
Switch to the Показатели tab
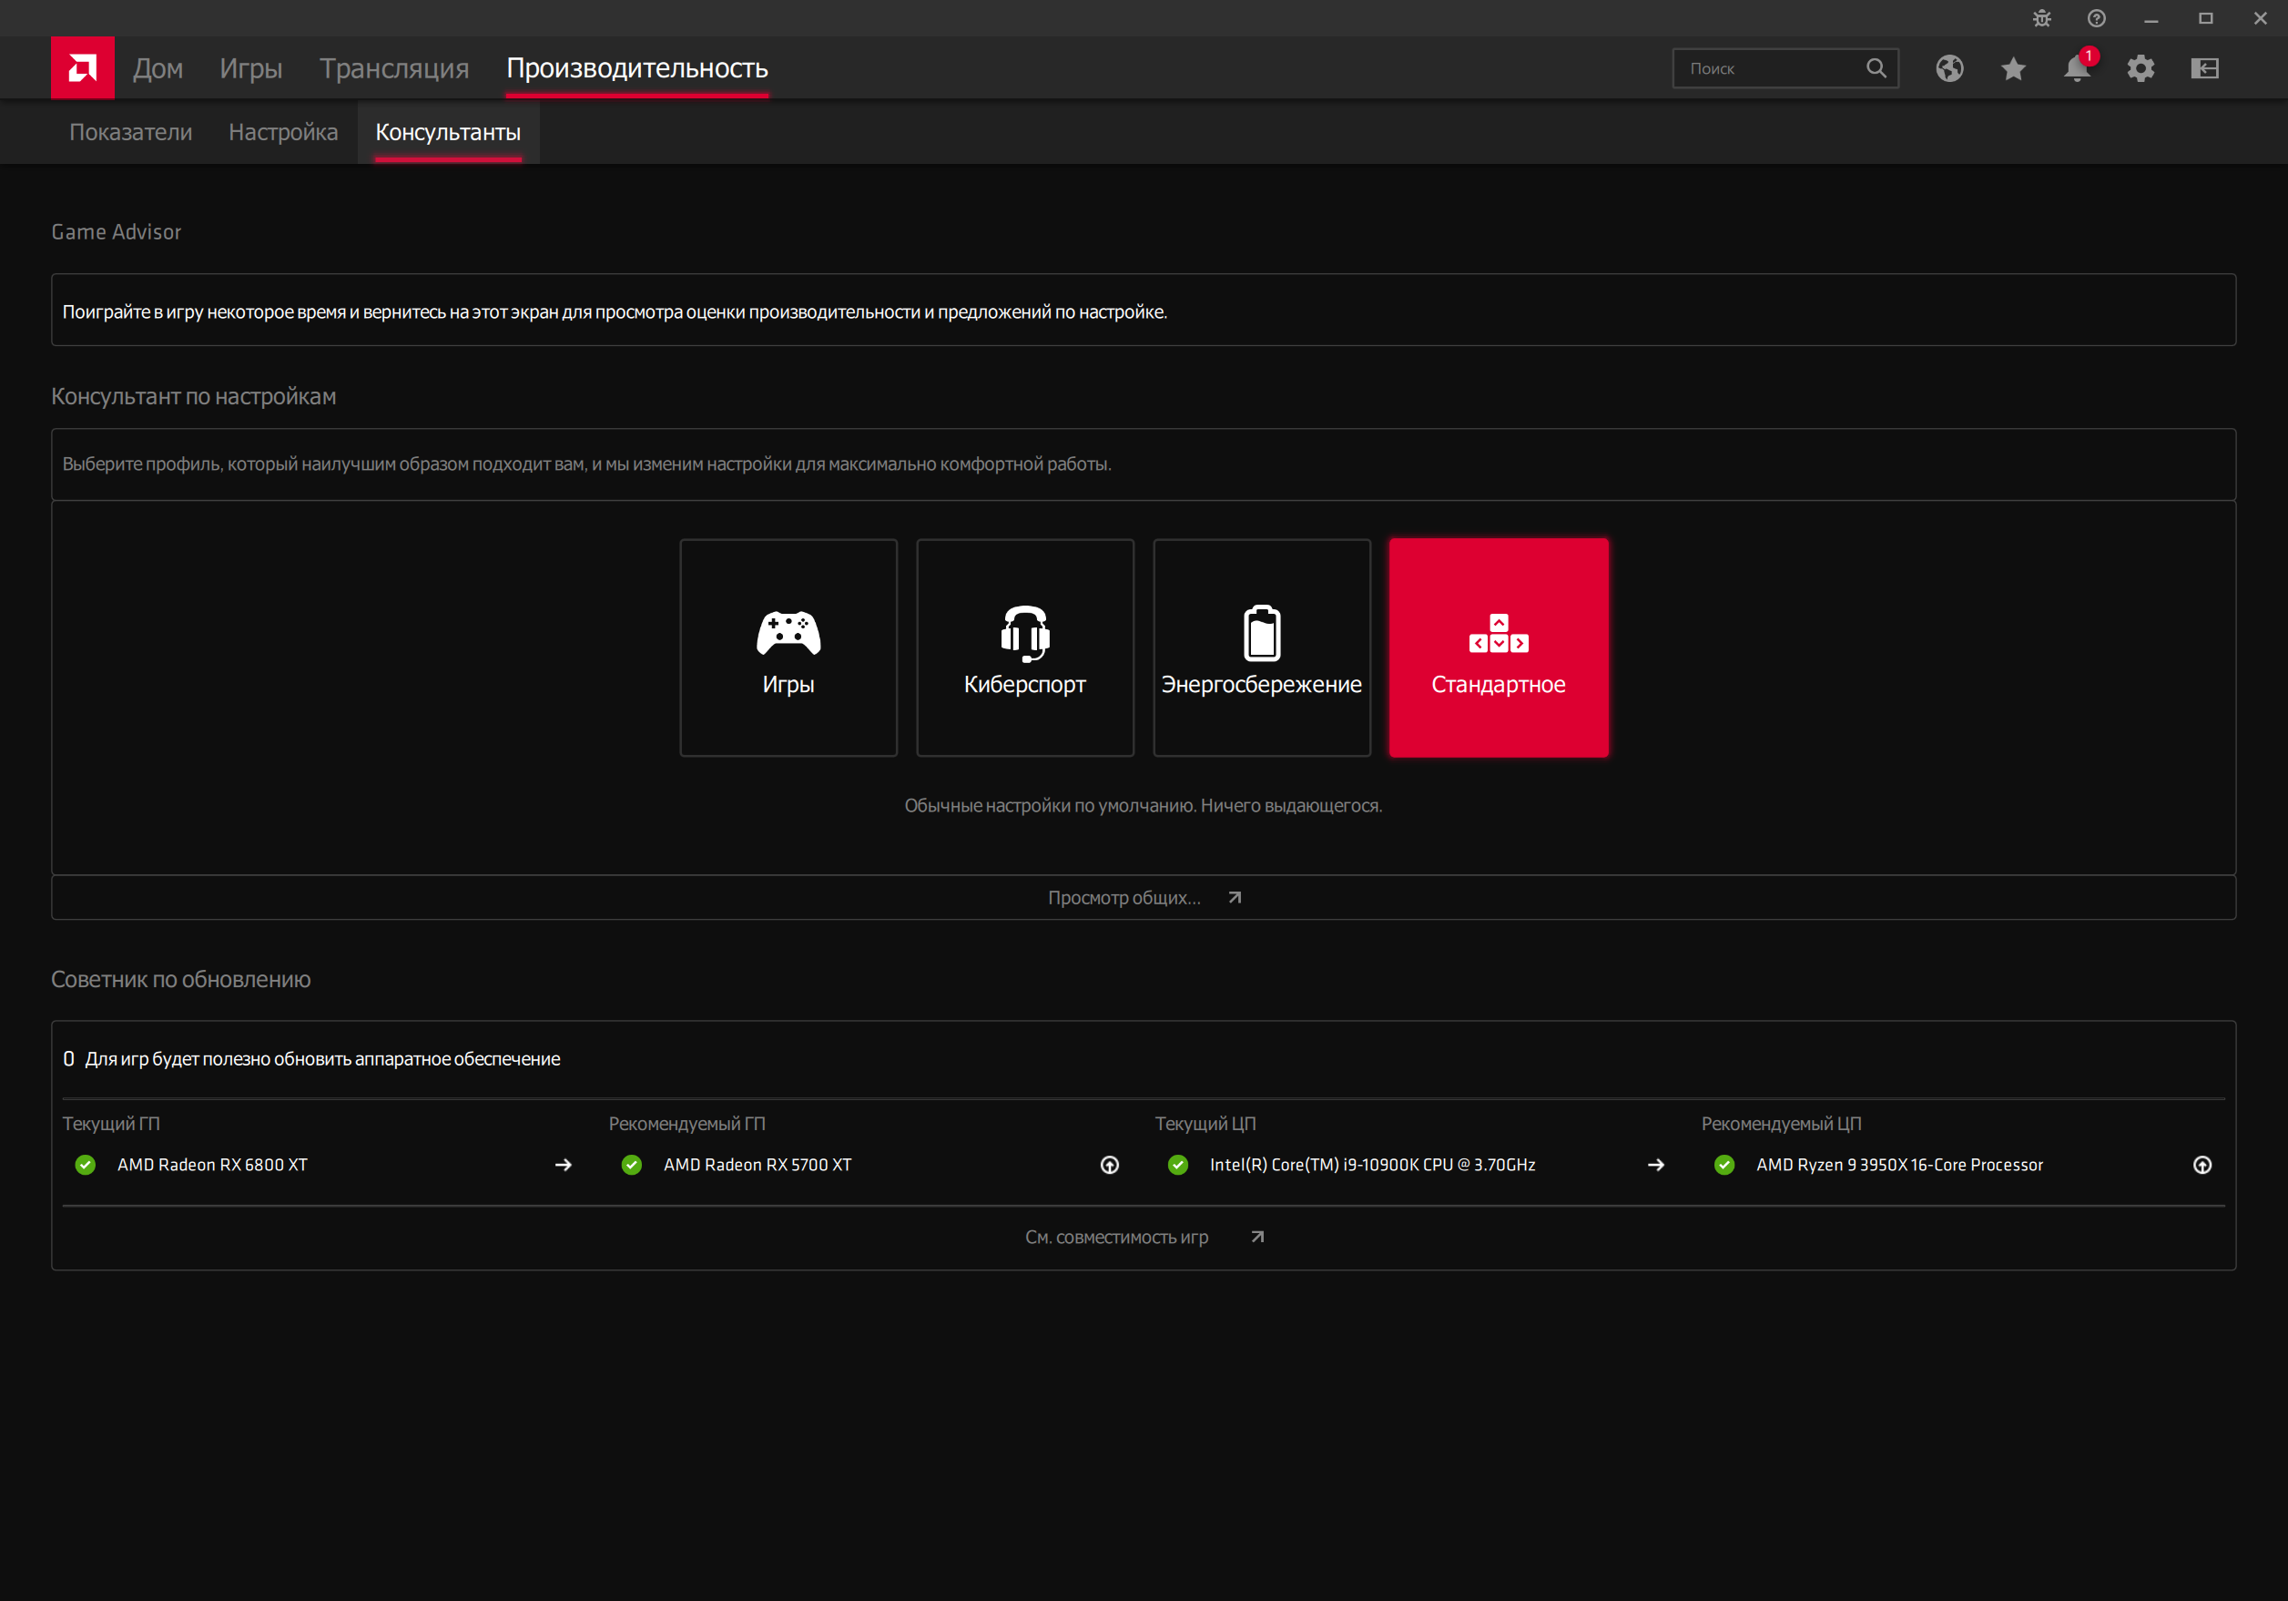coord(130,131)
